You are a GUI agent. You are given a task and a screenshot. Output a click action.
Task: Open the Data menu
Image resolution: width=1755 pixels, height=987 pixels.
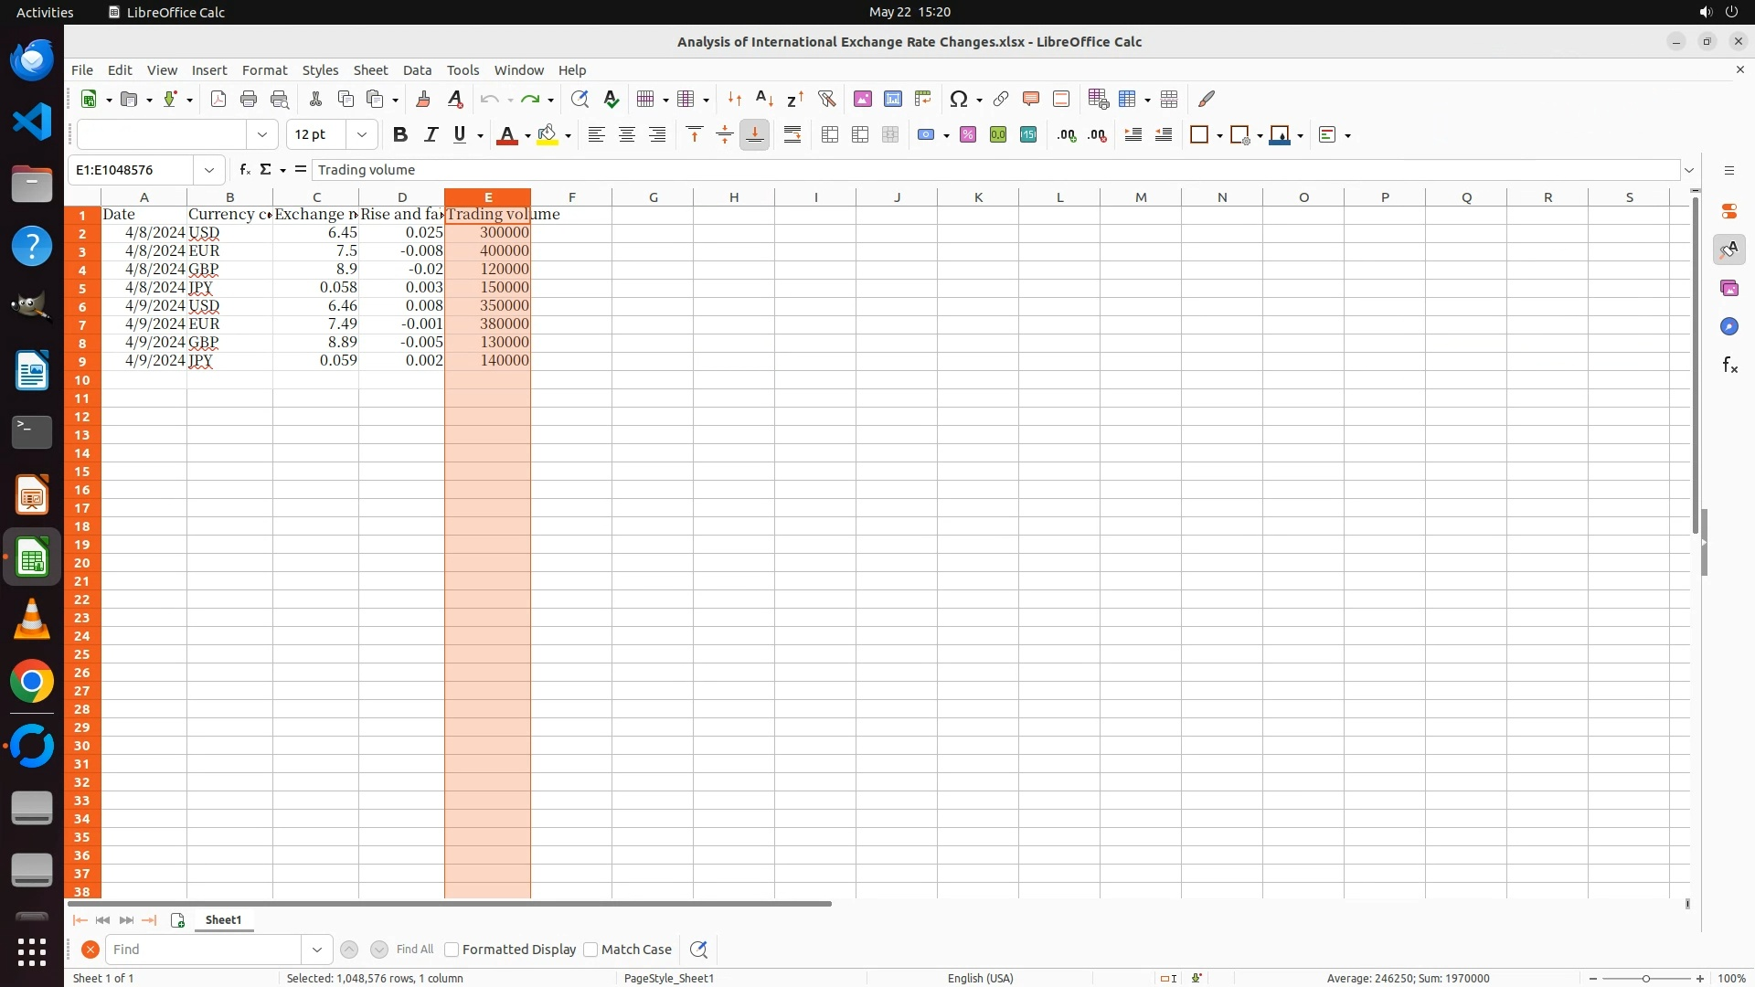point(417,70)
